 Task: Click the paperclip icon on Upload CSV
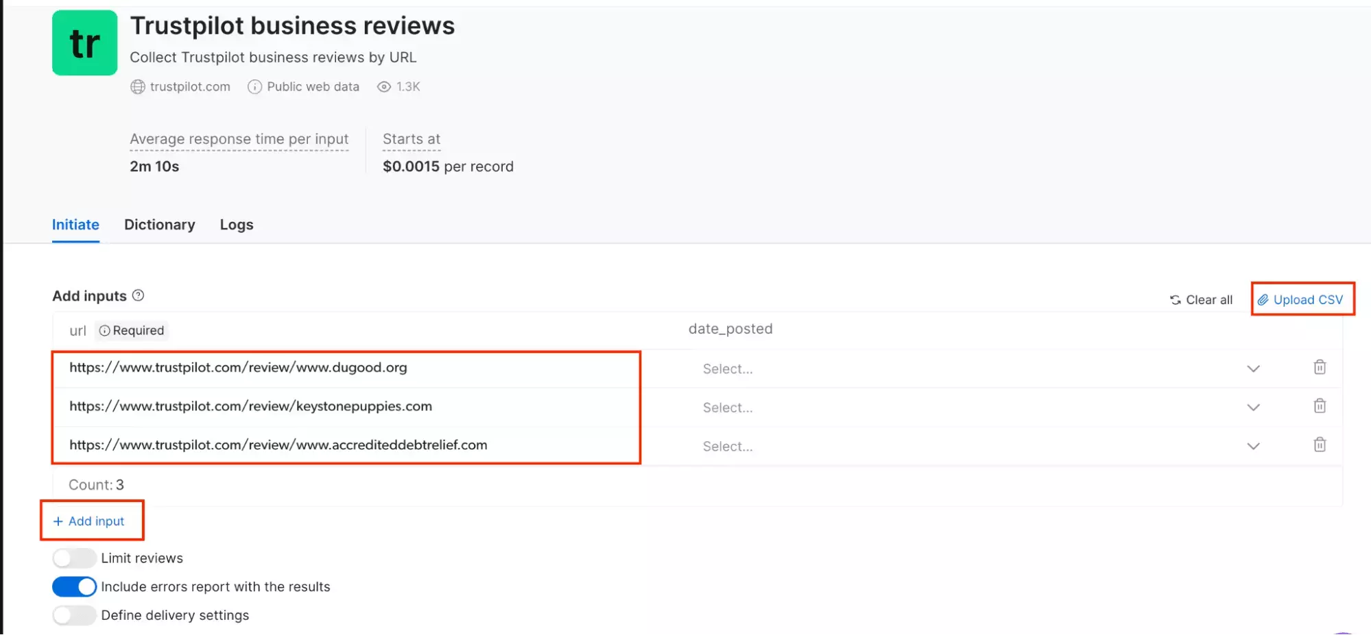tap(1264, 299)
